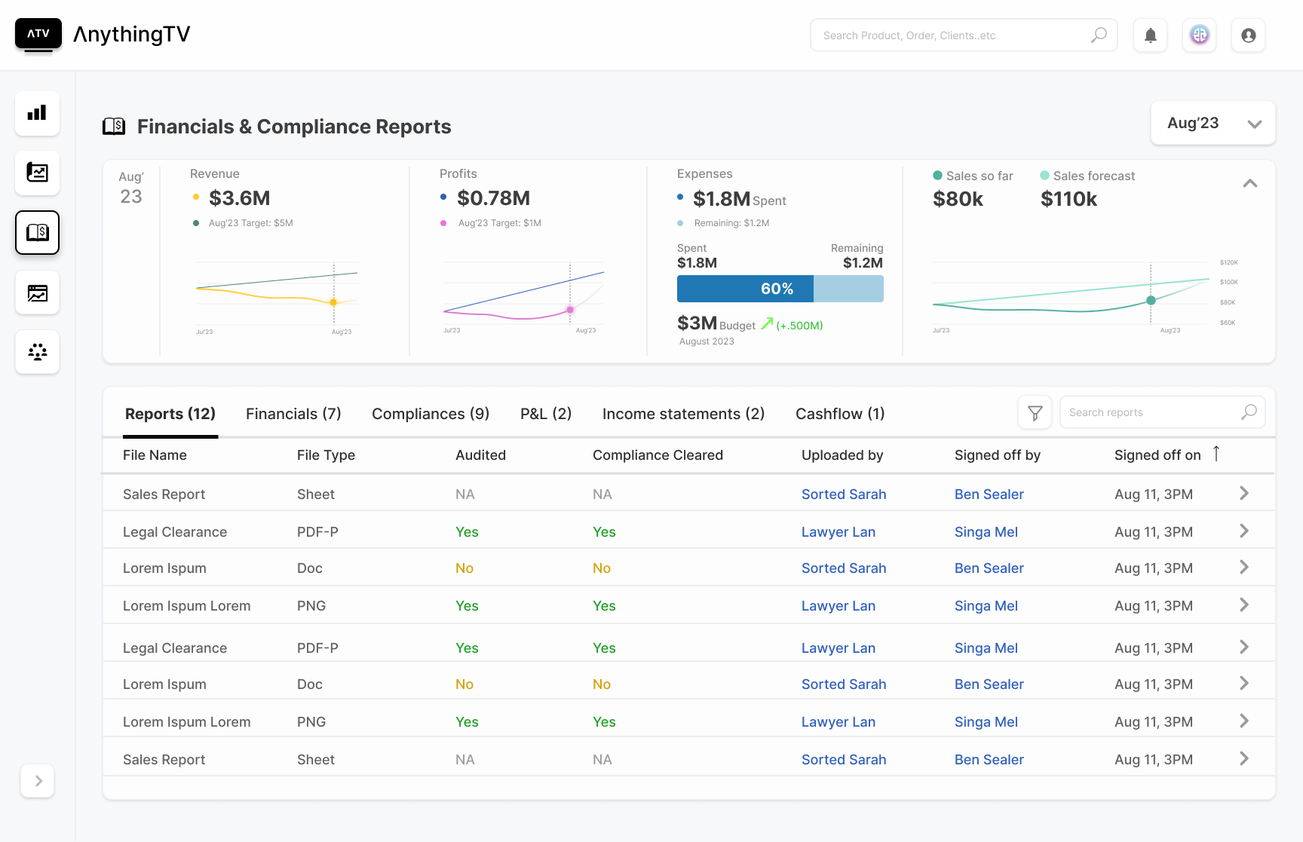Open the trend window sidebar icon
The image size is (1303, 842).
[38, 292]
